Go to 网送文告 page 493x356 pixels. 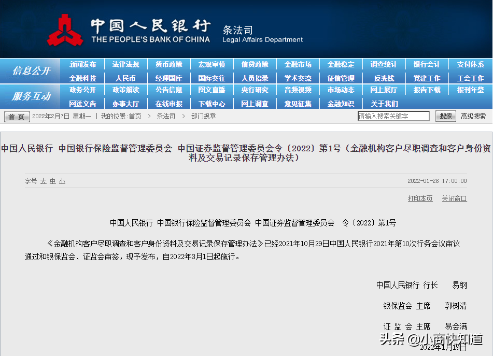coord(82,104)
